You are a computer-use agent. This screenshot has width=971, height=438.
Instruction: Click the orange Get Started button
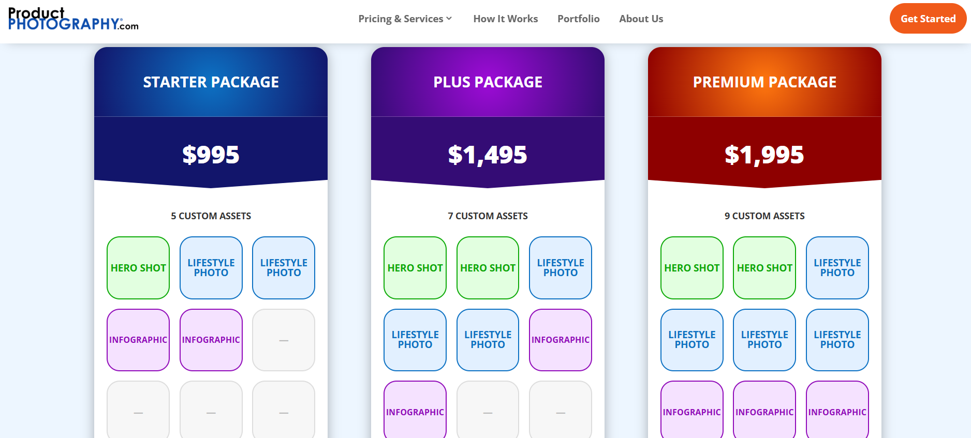tap(928, 19)
